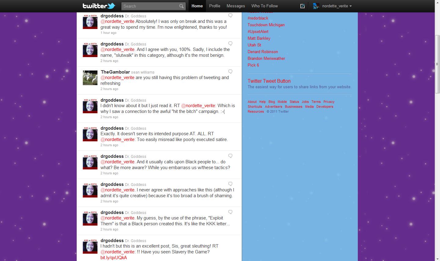
Task: Open Who To Follow tab
Action: [x=265, y=6]
